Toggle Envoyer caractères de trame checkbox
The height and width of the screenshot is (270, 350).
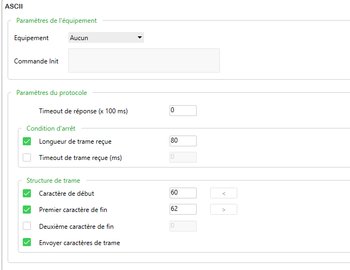tap(27, 242)
